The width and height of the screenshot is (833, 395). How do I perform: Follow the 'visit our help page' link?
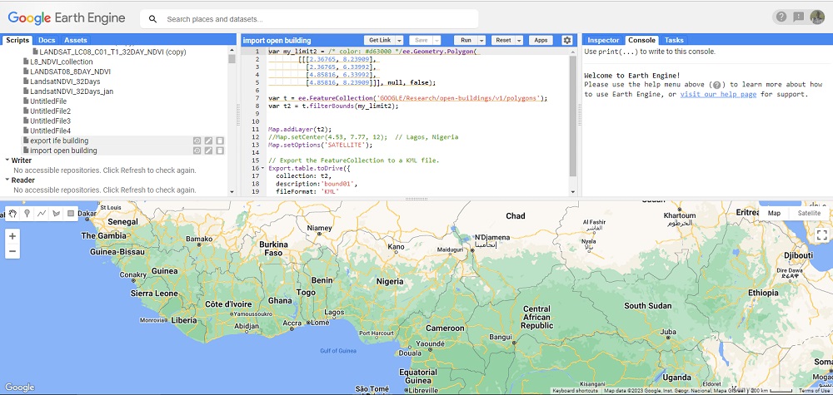(x=718, y=94)
